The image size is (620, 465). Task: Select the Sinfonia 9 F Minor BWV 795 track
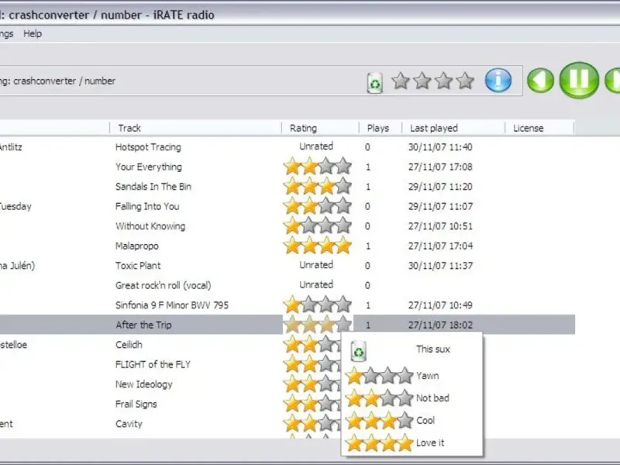click(x=172, y=305)
